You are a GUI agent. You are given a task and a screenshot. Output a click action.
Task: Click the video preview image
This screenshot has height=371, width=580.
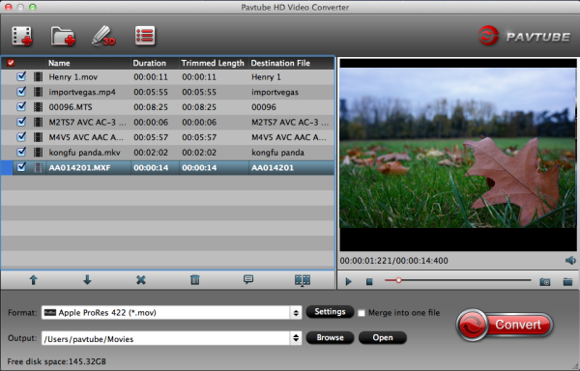458,148
